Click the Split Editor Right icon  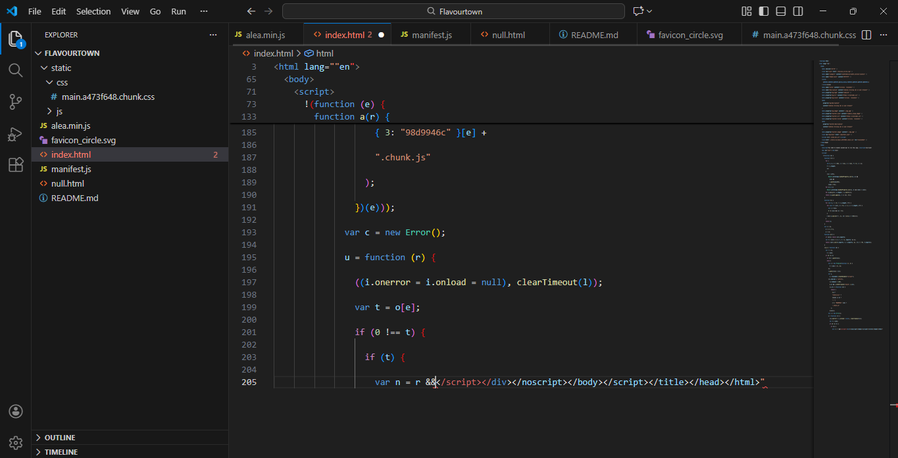[866, 35]
